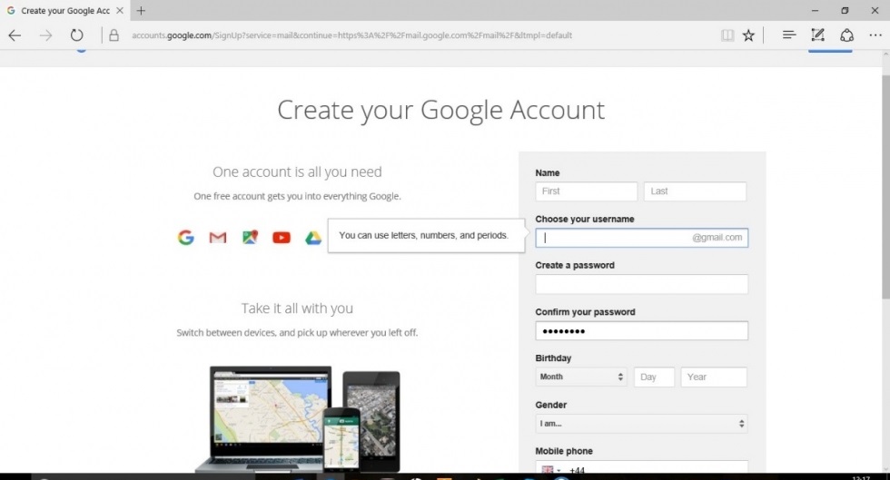This screenshot has height=480, width=890.
Task: Click the 'You can use letters, numbers, and periods' tooltip
Action: click(x=426, y=235)
